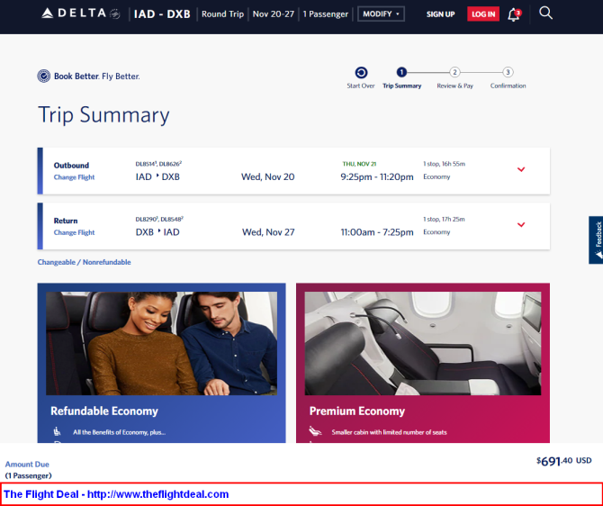This screenshot has width=603, height=506.
Task: Click the SIGN UP link
Action: (440, 14)
